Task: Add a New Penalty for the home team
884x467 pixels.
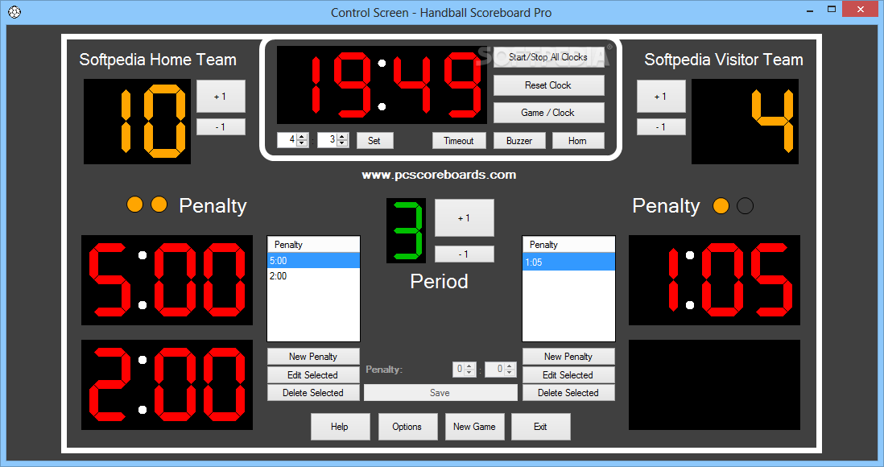Action: pyautogui.click(x=313, y=357)
